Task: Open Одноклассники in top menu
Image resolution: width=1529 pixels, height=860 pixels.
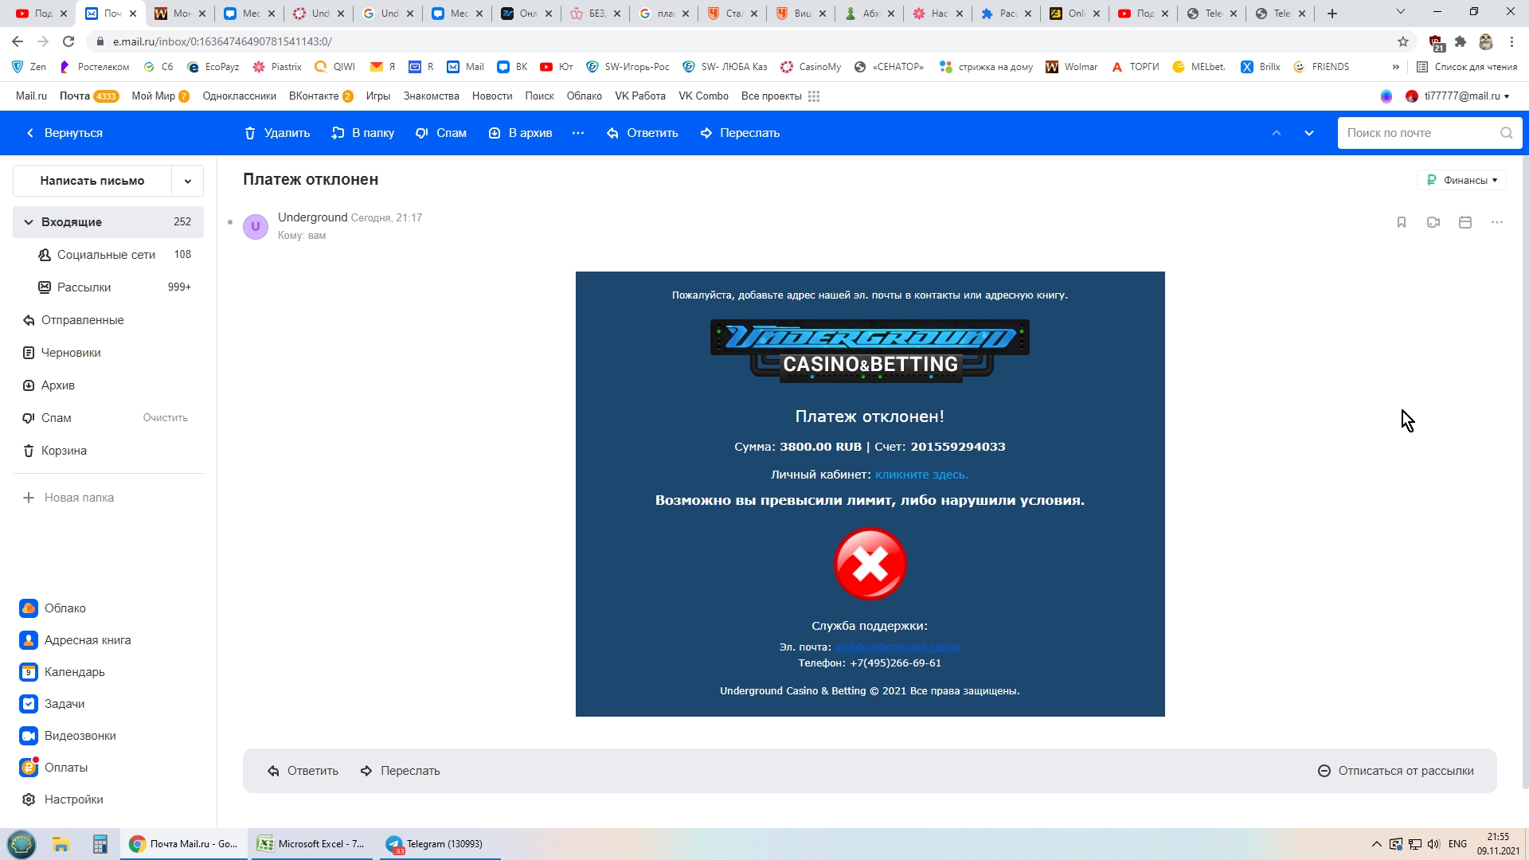Action: point(240,96)
